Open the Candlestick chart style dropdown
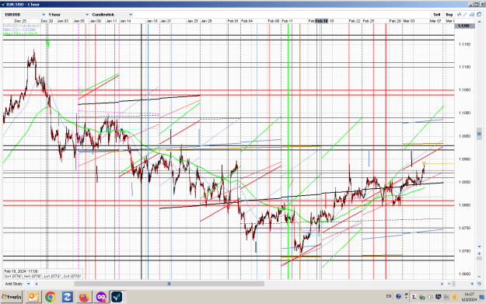486x304 pixels. (x=112, y=15)
